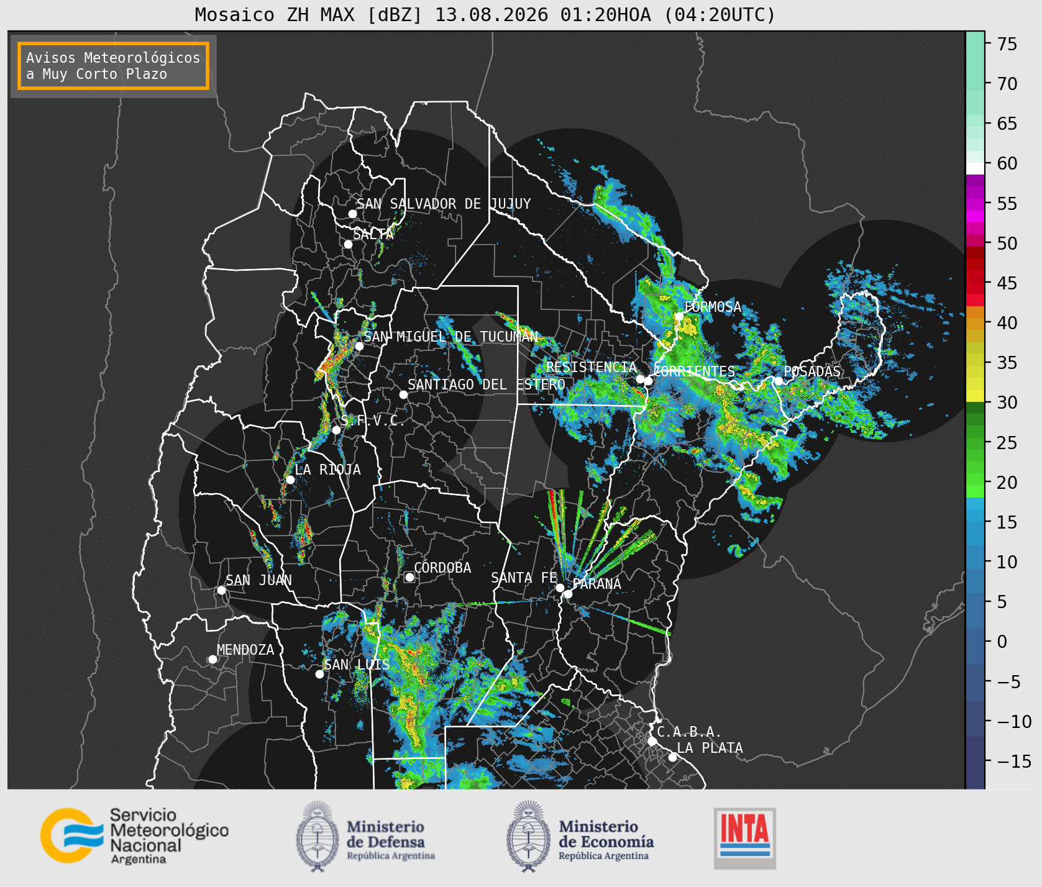
Task: Click the 30 dBZ yellow color band
Action: 975,396
